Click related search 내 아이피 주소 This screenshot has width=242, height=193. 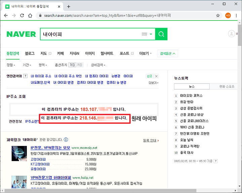(41, 76)
